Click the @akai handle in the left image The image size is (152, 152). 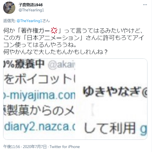(62, 64)
